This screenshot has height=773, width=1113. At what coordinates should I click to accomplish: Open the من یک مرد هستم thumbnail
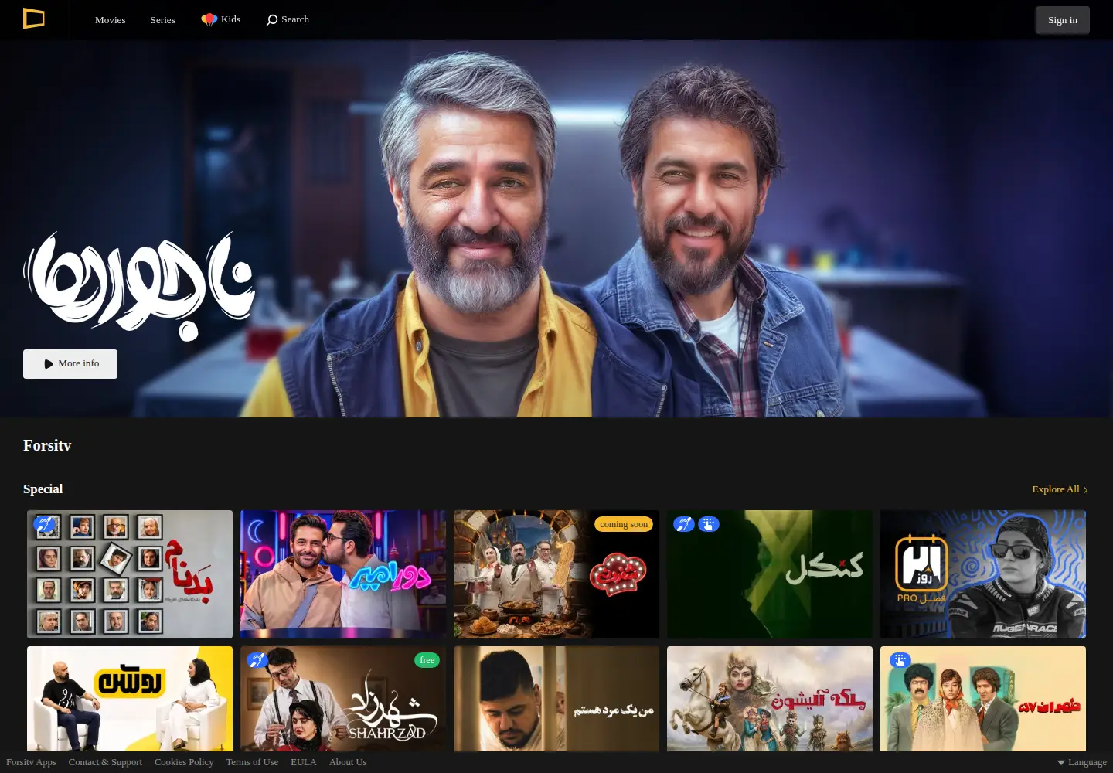pos(556,699)
